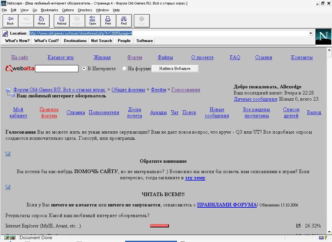Click the greyed Forward toolbar button
This screenshot has height=242, width=332.
[x=26, y=21]
